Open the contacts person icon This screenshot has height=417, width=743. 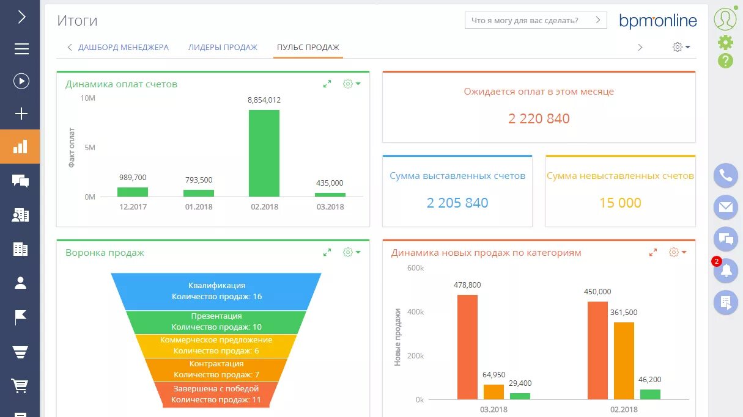tap(20, 283)
